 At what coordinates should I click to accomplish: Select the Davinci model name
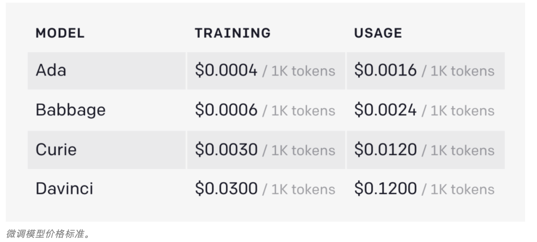64,189
